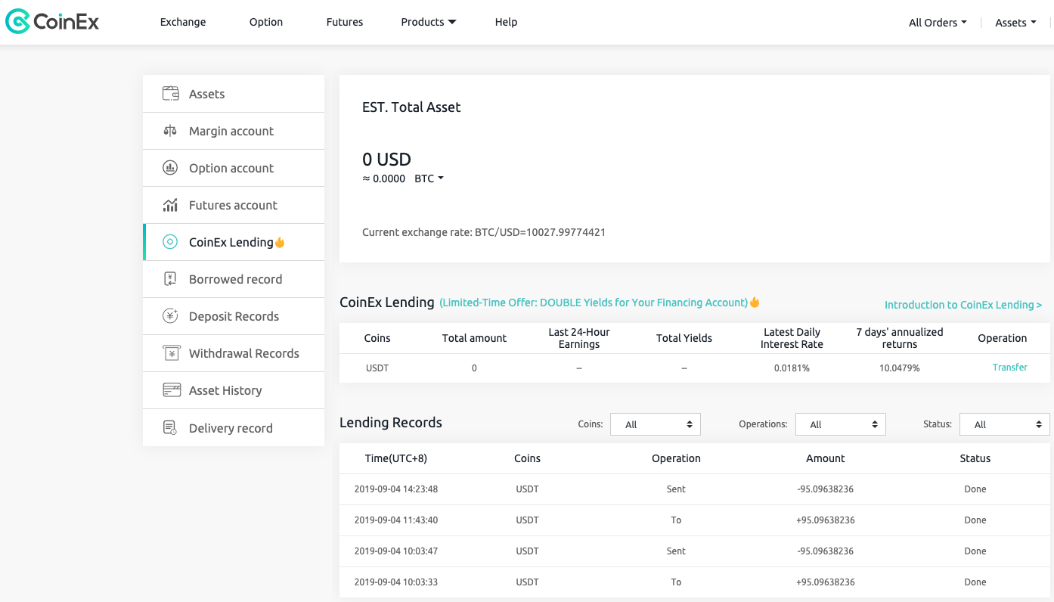Screen dimensions: 1054x602
Task: Click the EST. Total Asset heading
Action: 411,107
